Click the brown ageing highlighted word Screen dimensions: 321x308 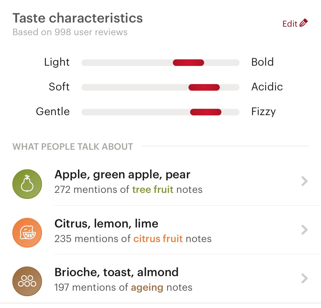tap(147, 288)
